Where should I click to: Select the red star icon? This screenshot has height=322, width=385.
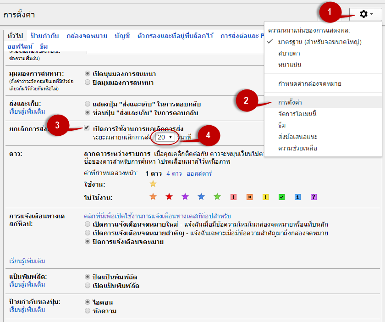(x=169, y=197)
